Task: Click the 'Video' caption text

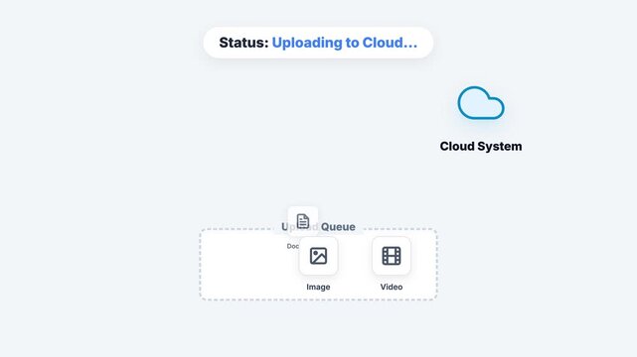Action: 392,287
